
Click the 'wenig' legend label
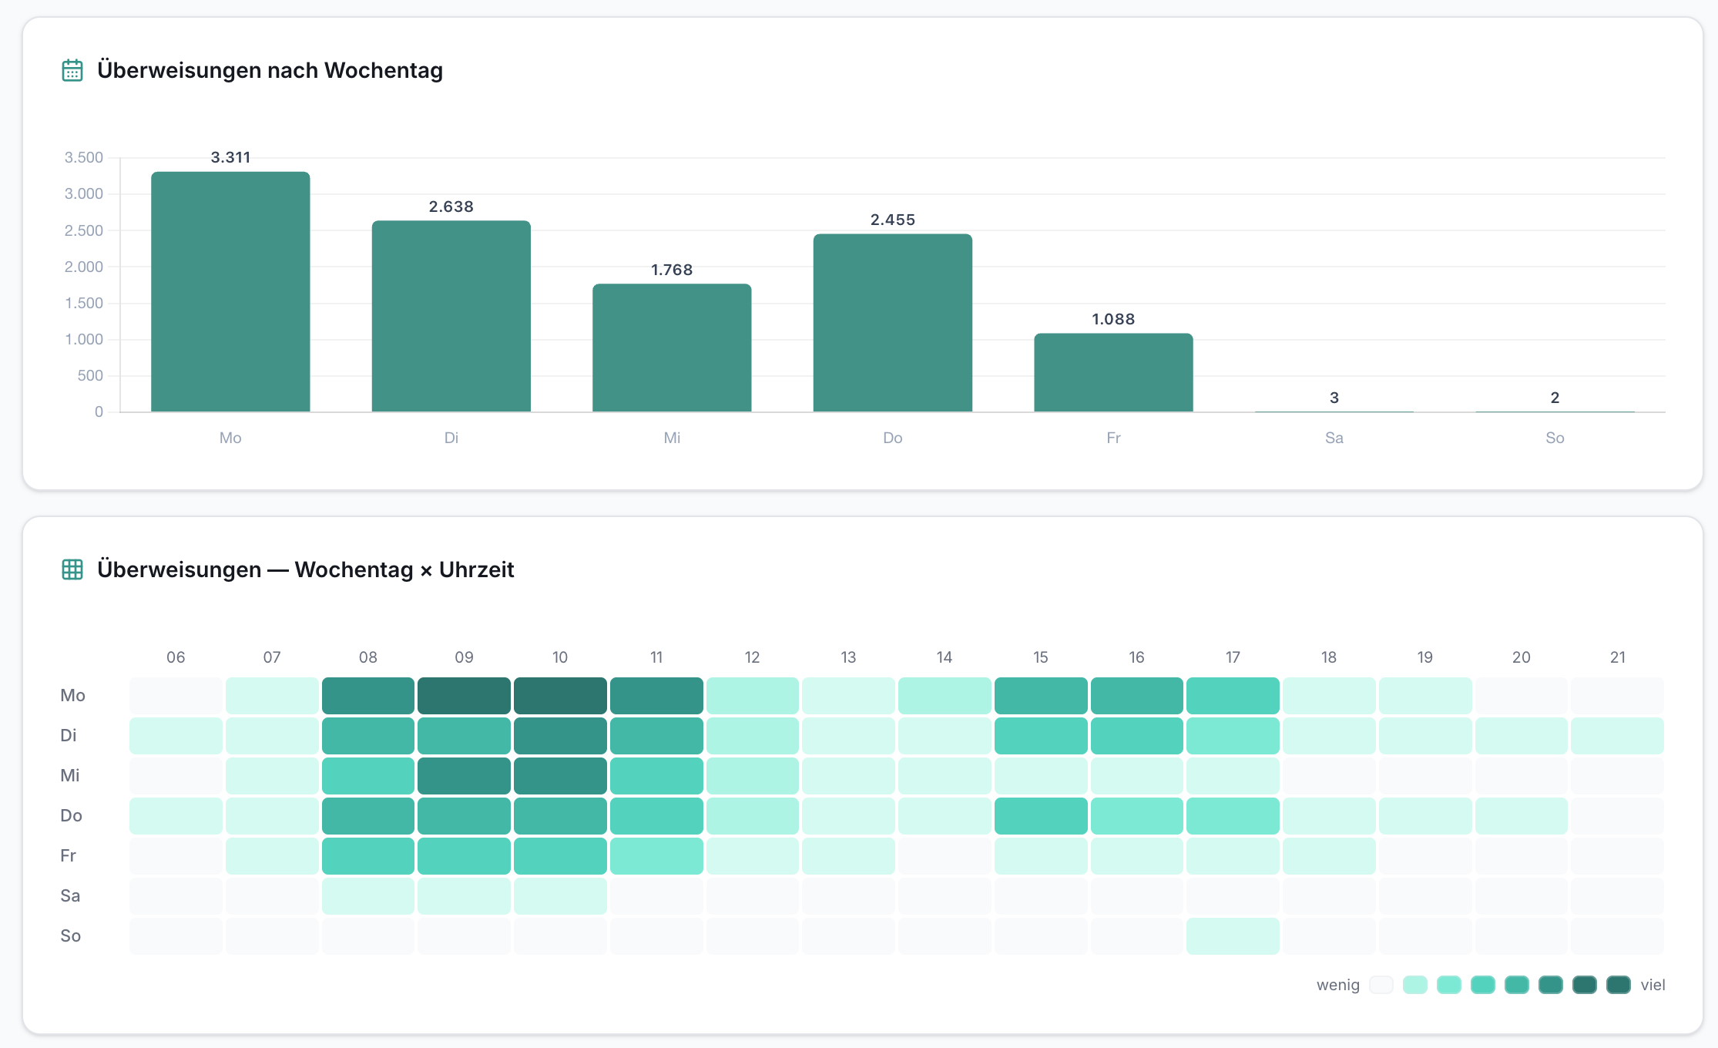1338,985
